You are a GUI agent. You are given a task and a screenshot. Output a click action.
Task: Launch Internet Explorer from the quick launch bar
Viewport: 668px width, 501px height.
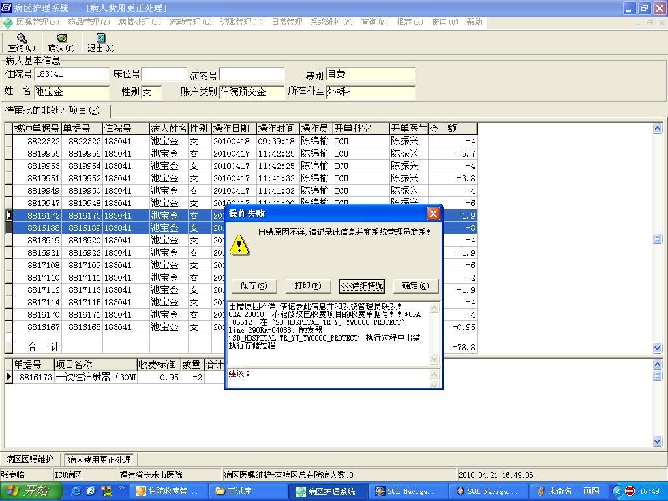coord(76,491)
